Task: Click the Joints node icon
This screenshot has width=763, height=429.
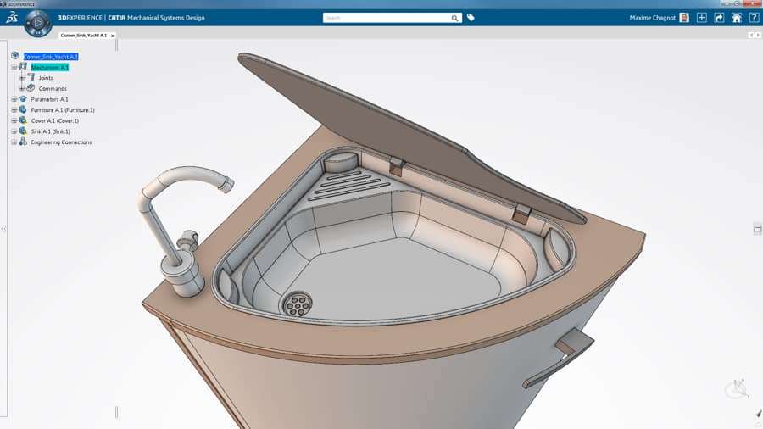Action: click(31, 77)
